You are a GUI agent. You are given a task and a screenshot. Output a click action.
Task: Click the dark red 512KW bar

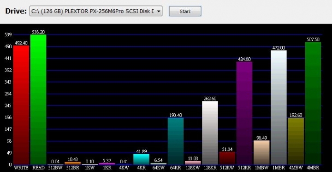(227, 158)
